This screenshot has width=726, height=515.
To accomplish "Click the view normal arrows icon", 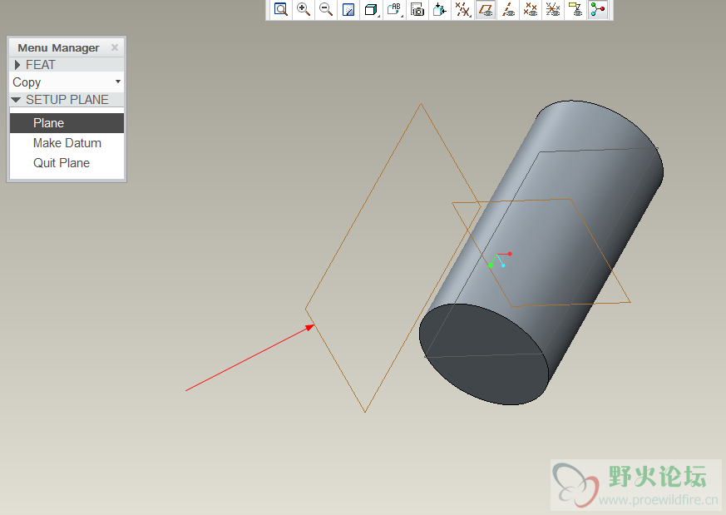I will (x=439, y=9).
